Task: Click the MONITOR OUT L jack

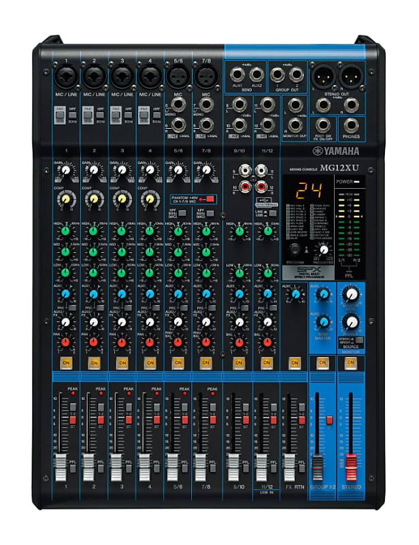Action: point(295,105)
